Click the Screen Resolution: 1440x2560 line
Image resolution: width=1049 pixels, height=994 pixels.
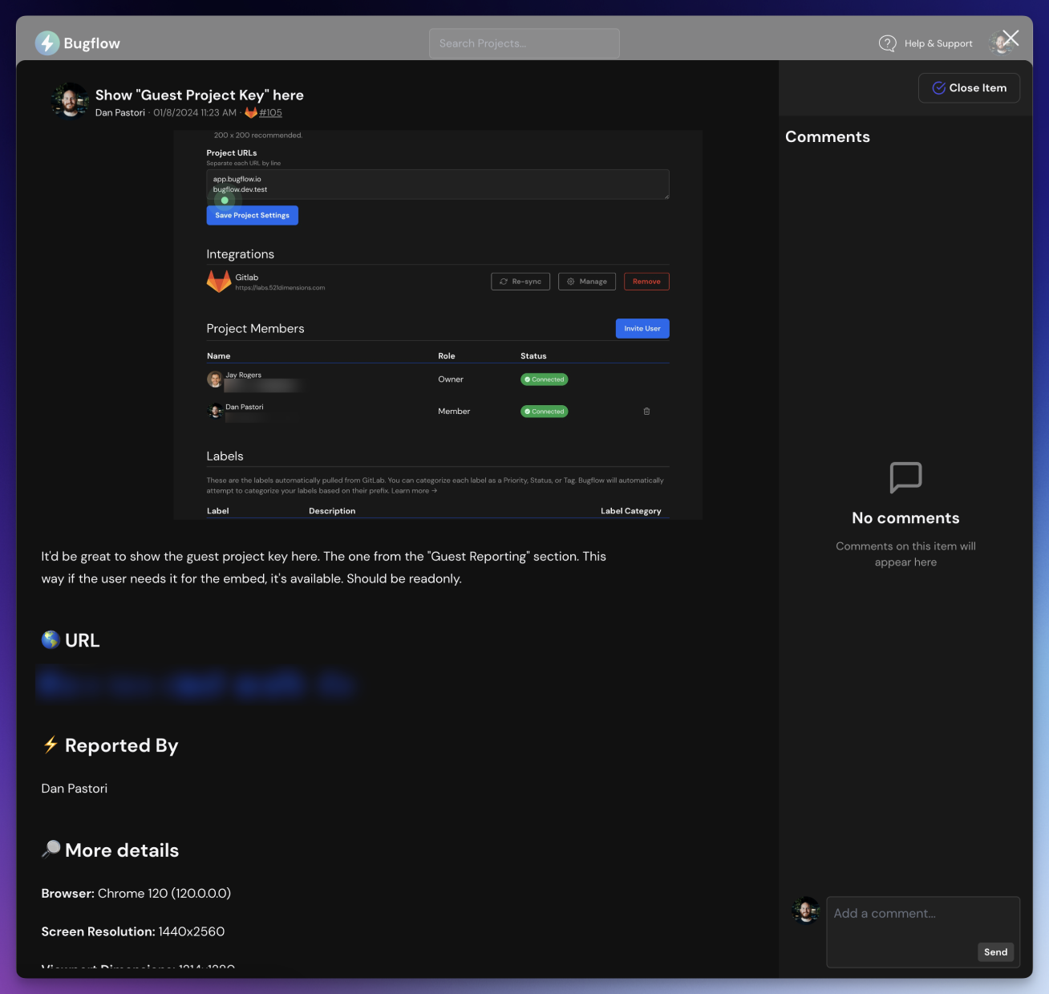pyautogui.click(x=133, y=932)
